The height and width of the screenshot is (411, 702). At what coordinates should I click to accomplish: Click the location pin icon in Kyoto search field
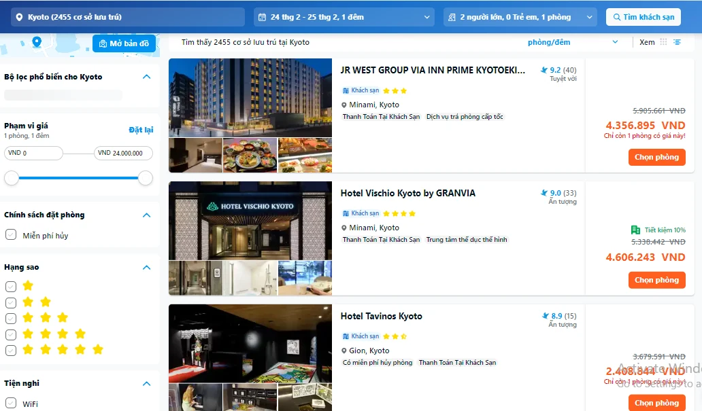(19, 17)
